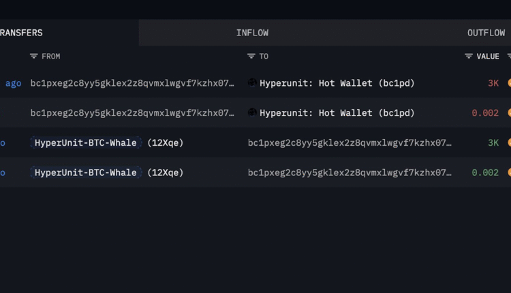This screenshot has width=511, height=293.
Task: Click Hyperunit logo icon in second row
Action: 253,112
